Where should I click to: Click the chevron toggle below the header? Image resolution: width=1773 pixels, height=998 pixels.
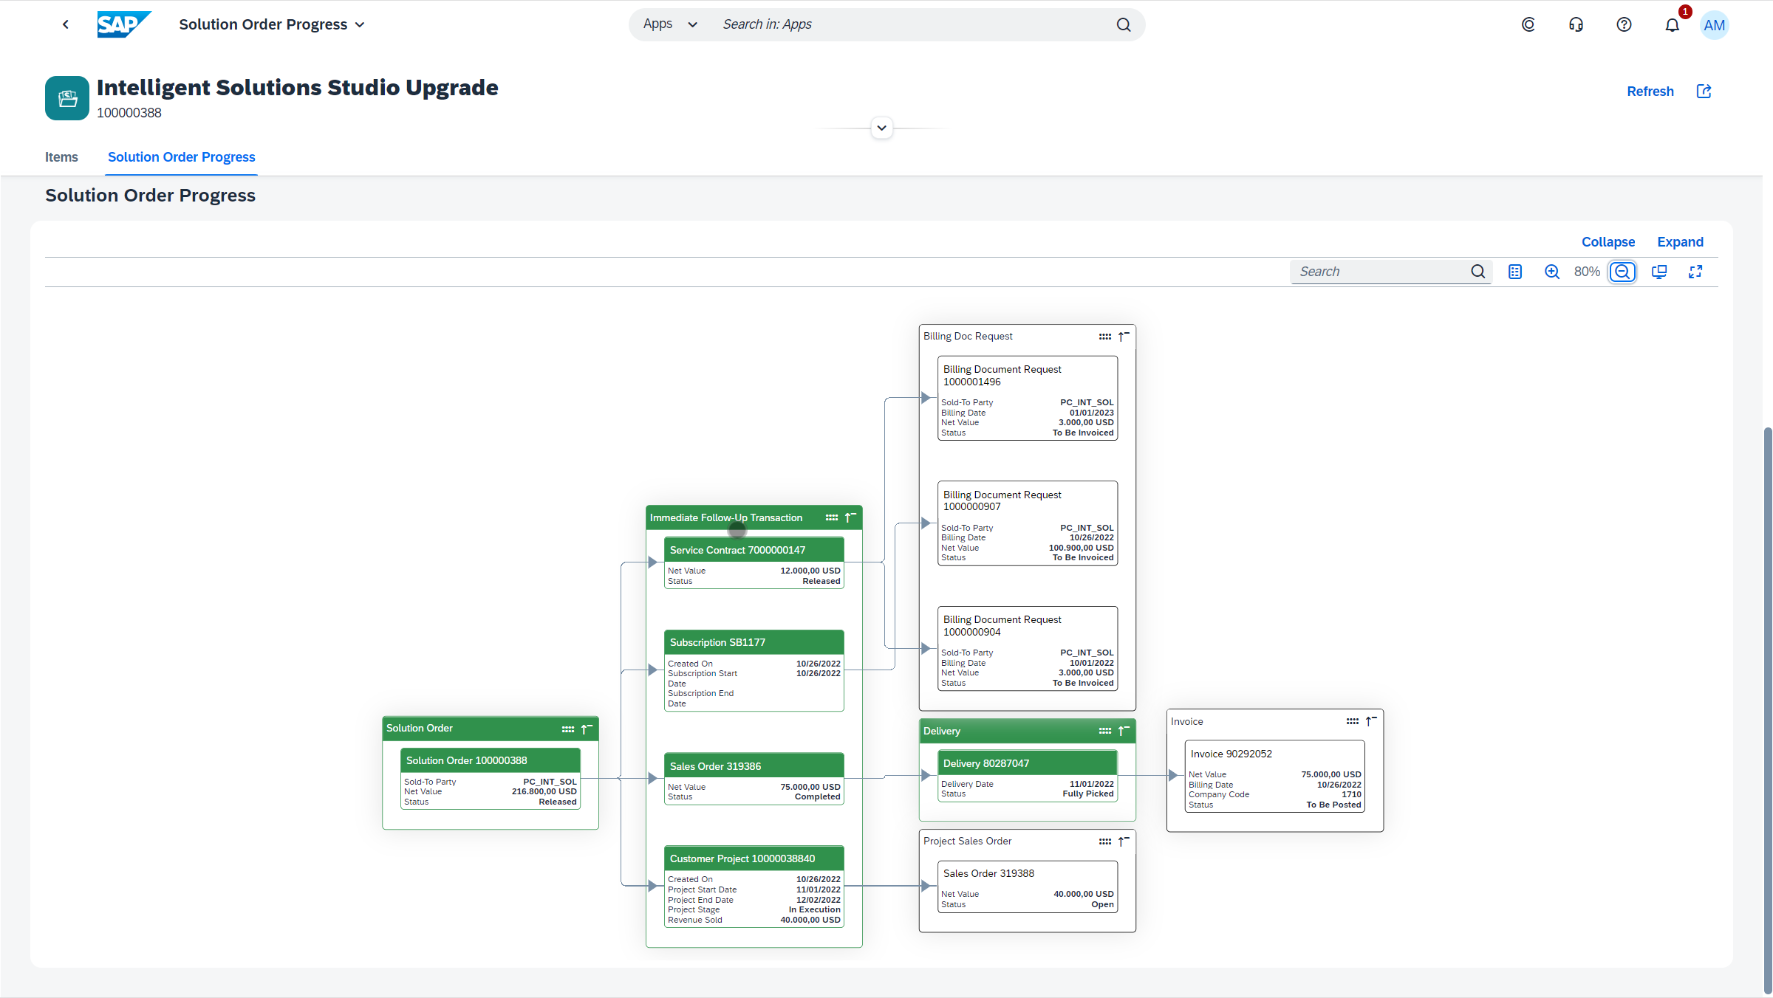coord(881,128)
